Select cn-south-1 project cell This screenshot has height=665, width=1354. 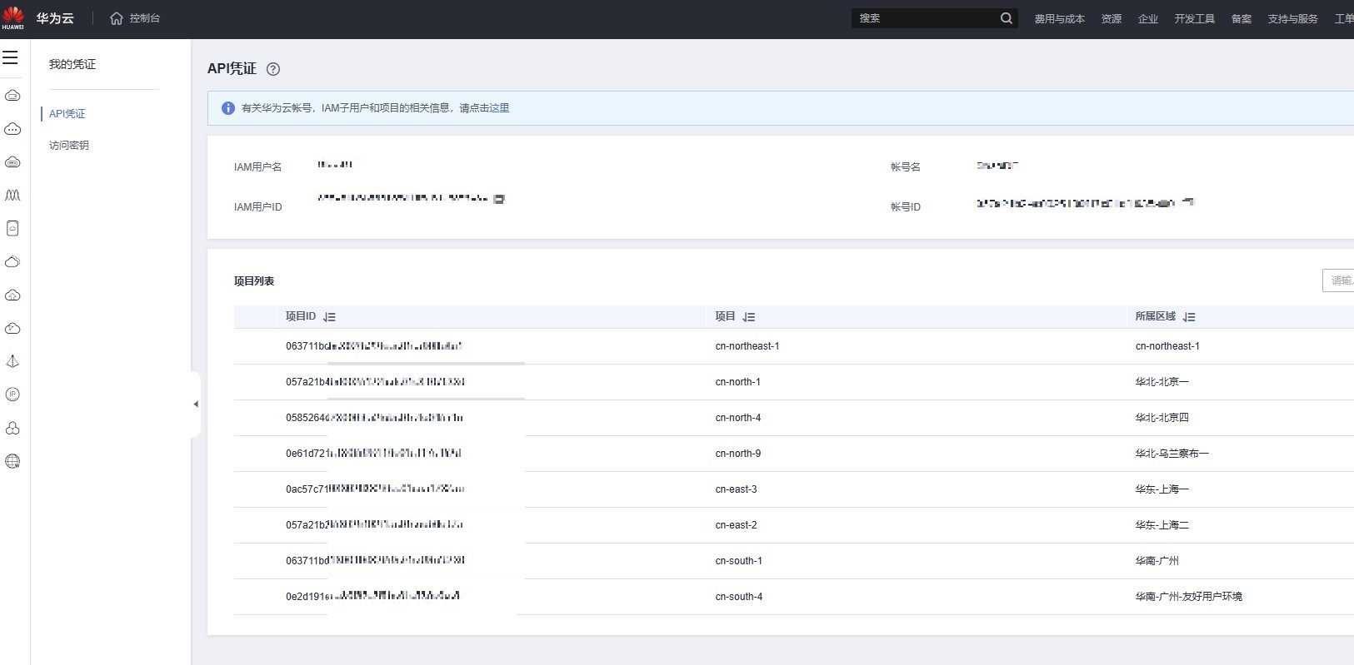(739, 561)
